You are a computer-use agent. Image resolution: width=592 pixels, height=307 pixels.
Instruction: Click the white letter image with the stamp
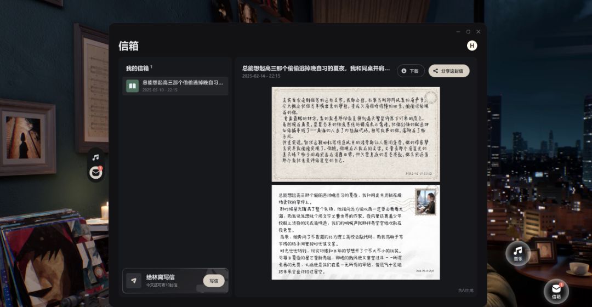pyautogui.click(x=356, y=232)
